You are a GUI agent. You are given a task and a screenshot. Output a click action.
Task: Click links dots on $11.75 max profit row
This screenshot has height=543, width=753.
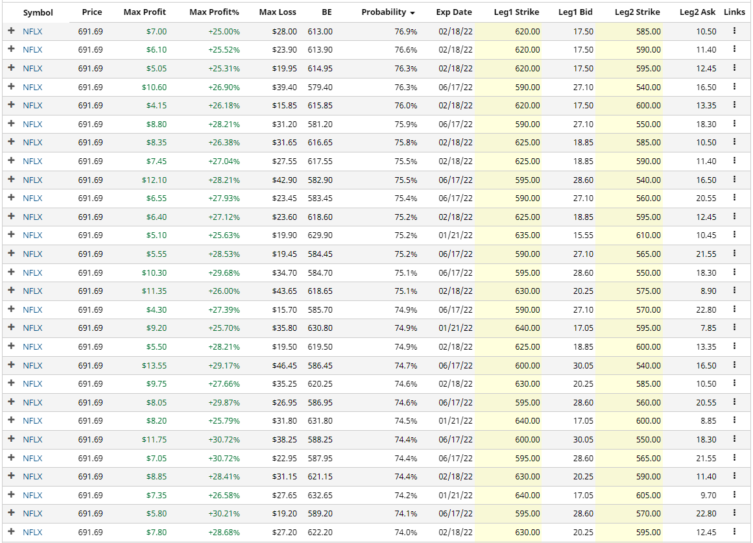click(734, 439)
